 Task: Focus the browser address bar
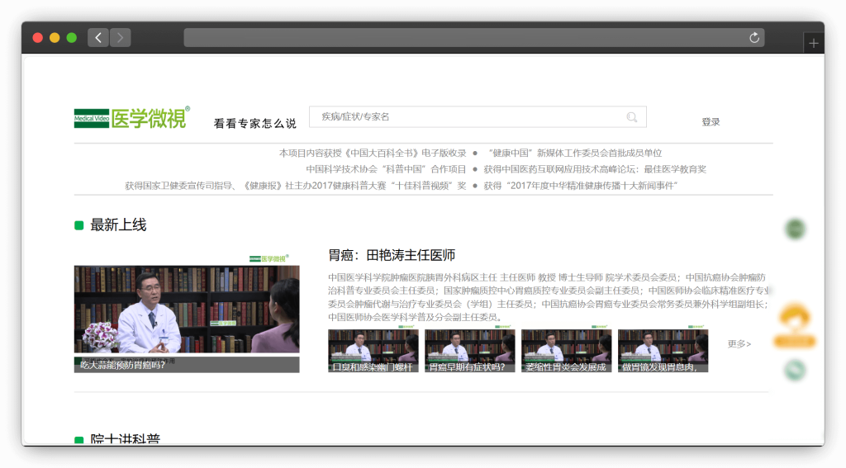coord(474,38)
